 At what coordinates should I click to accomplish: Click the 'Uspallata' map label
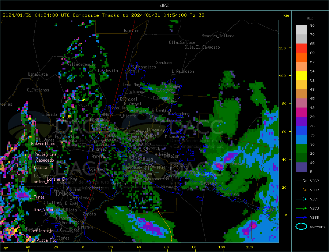(38, 74)
